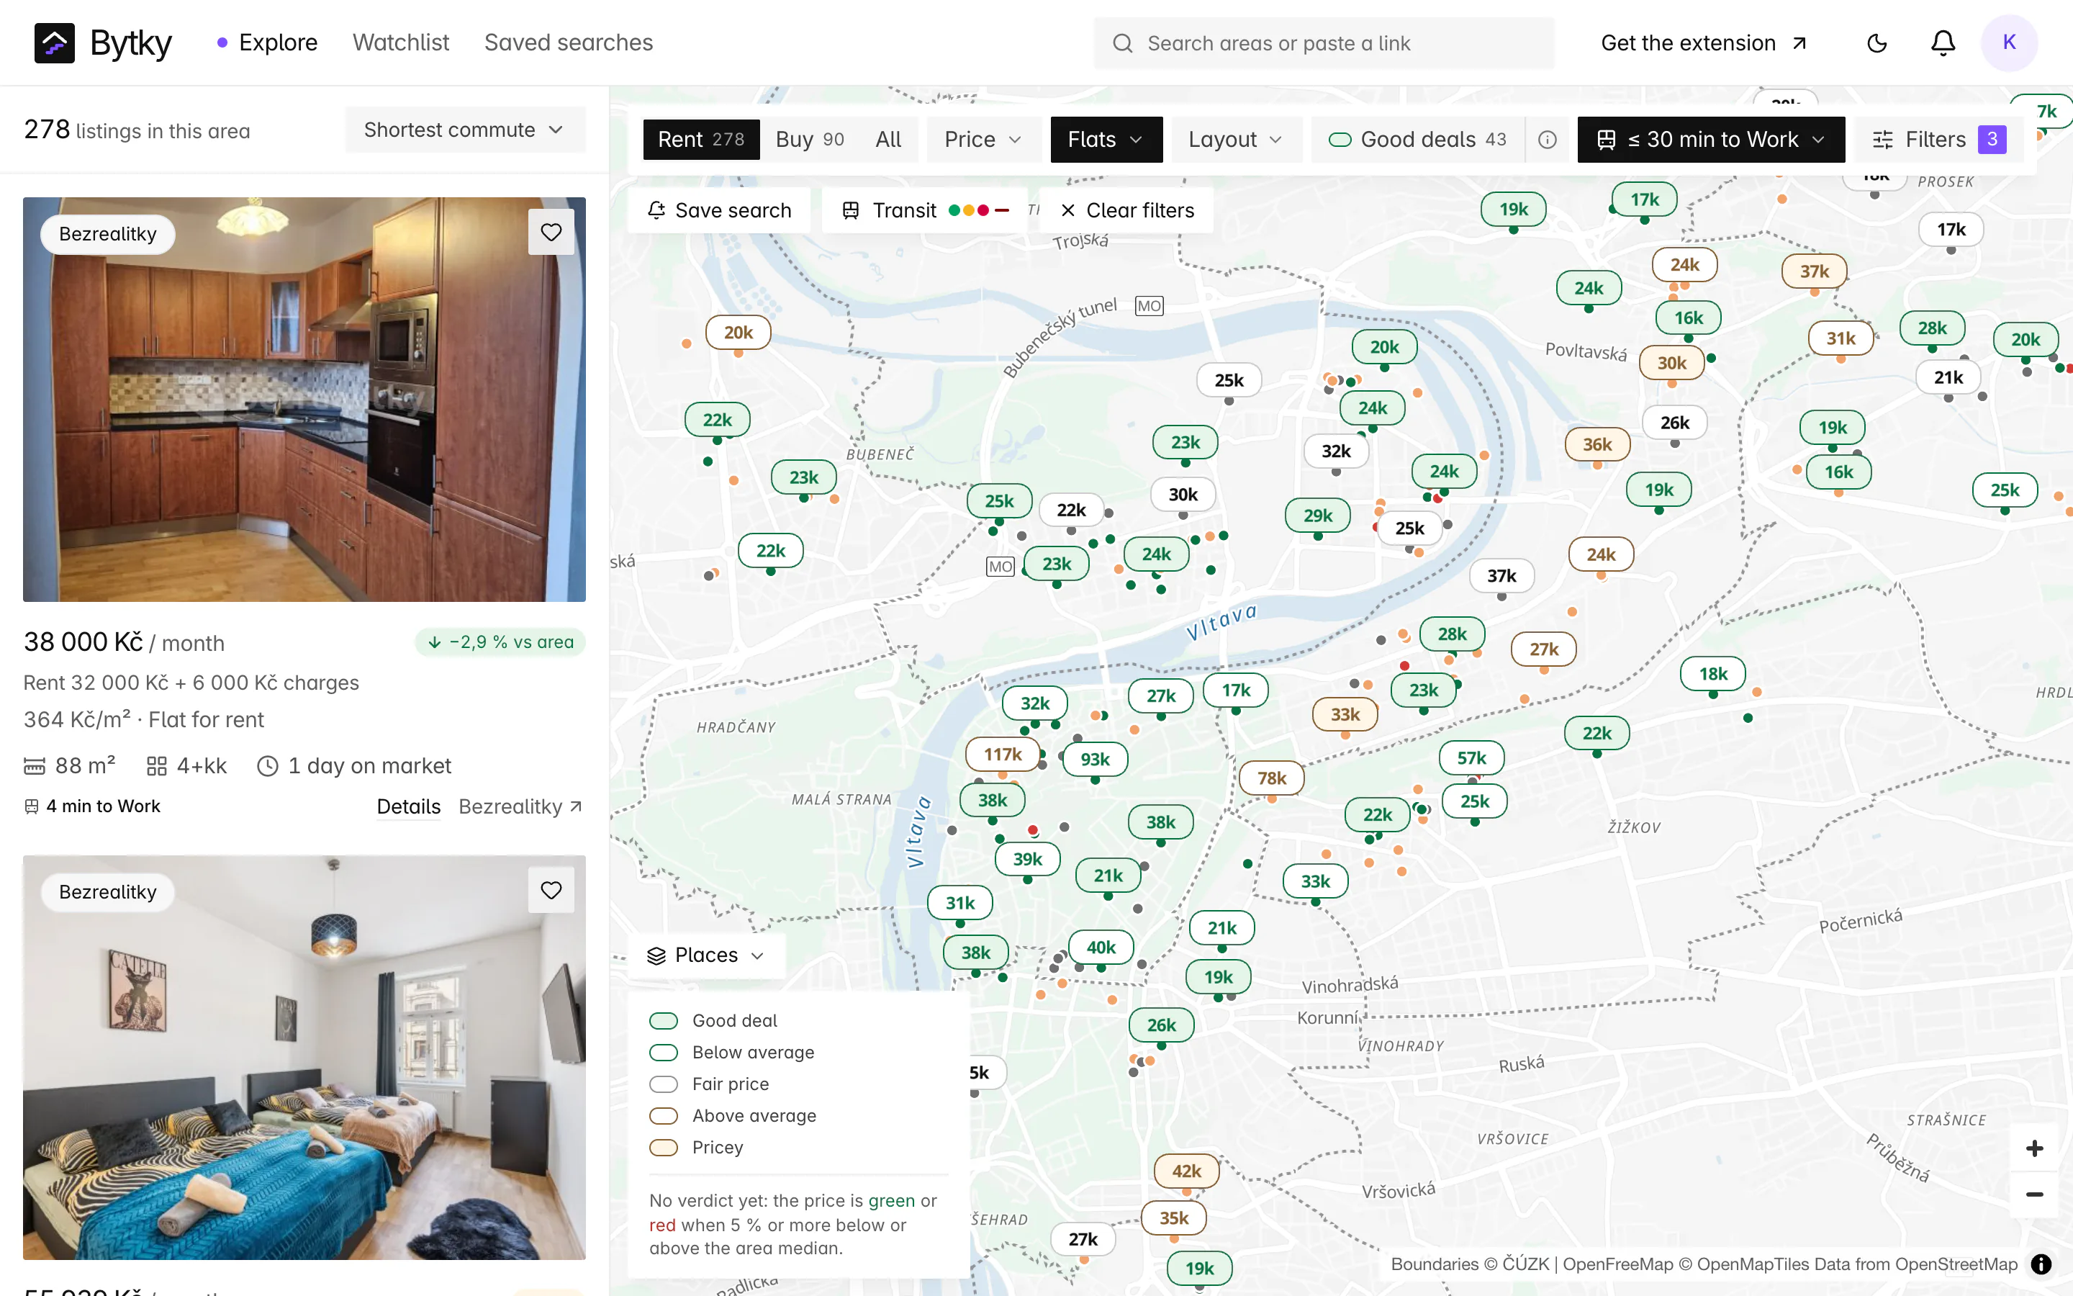Toggle dark mode moon icon
The width and height of the screenshot is (2073, 1296).
point(1876,43)
